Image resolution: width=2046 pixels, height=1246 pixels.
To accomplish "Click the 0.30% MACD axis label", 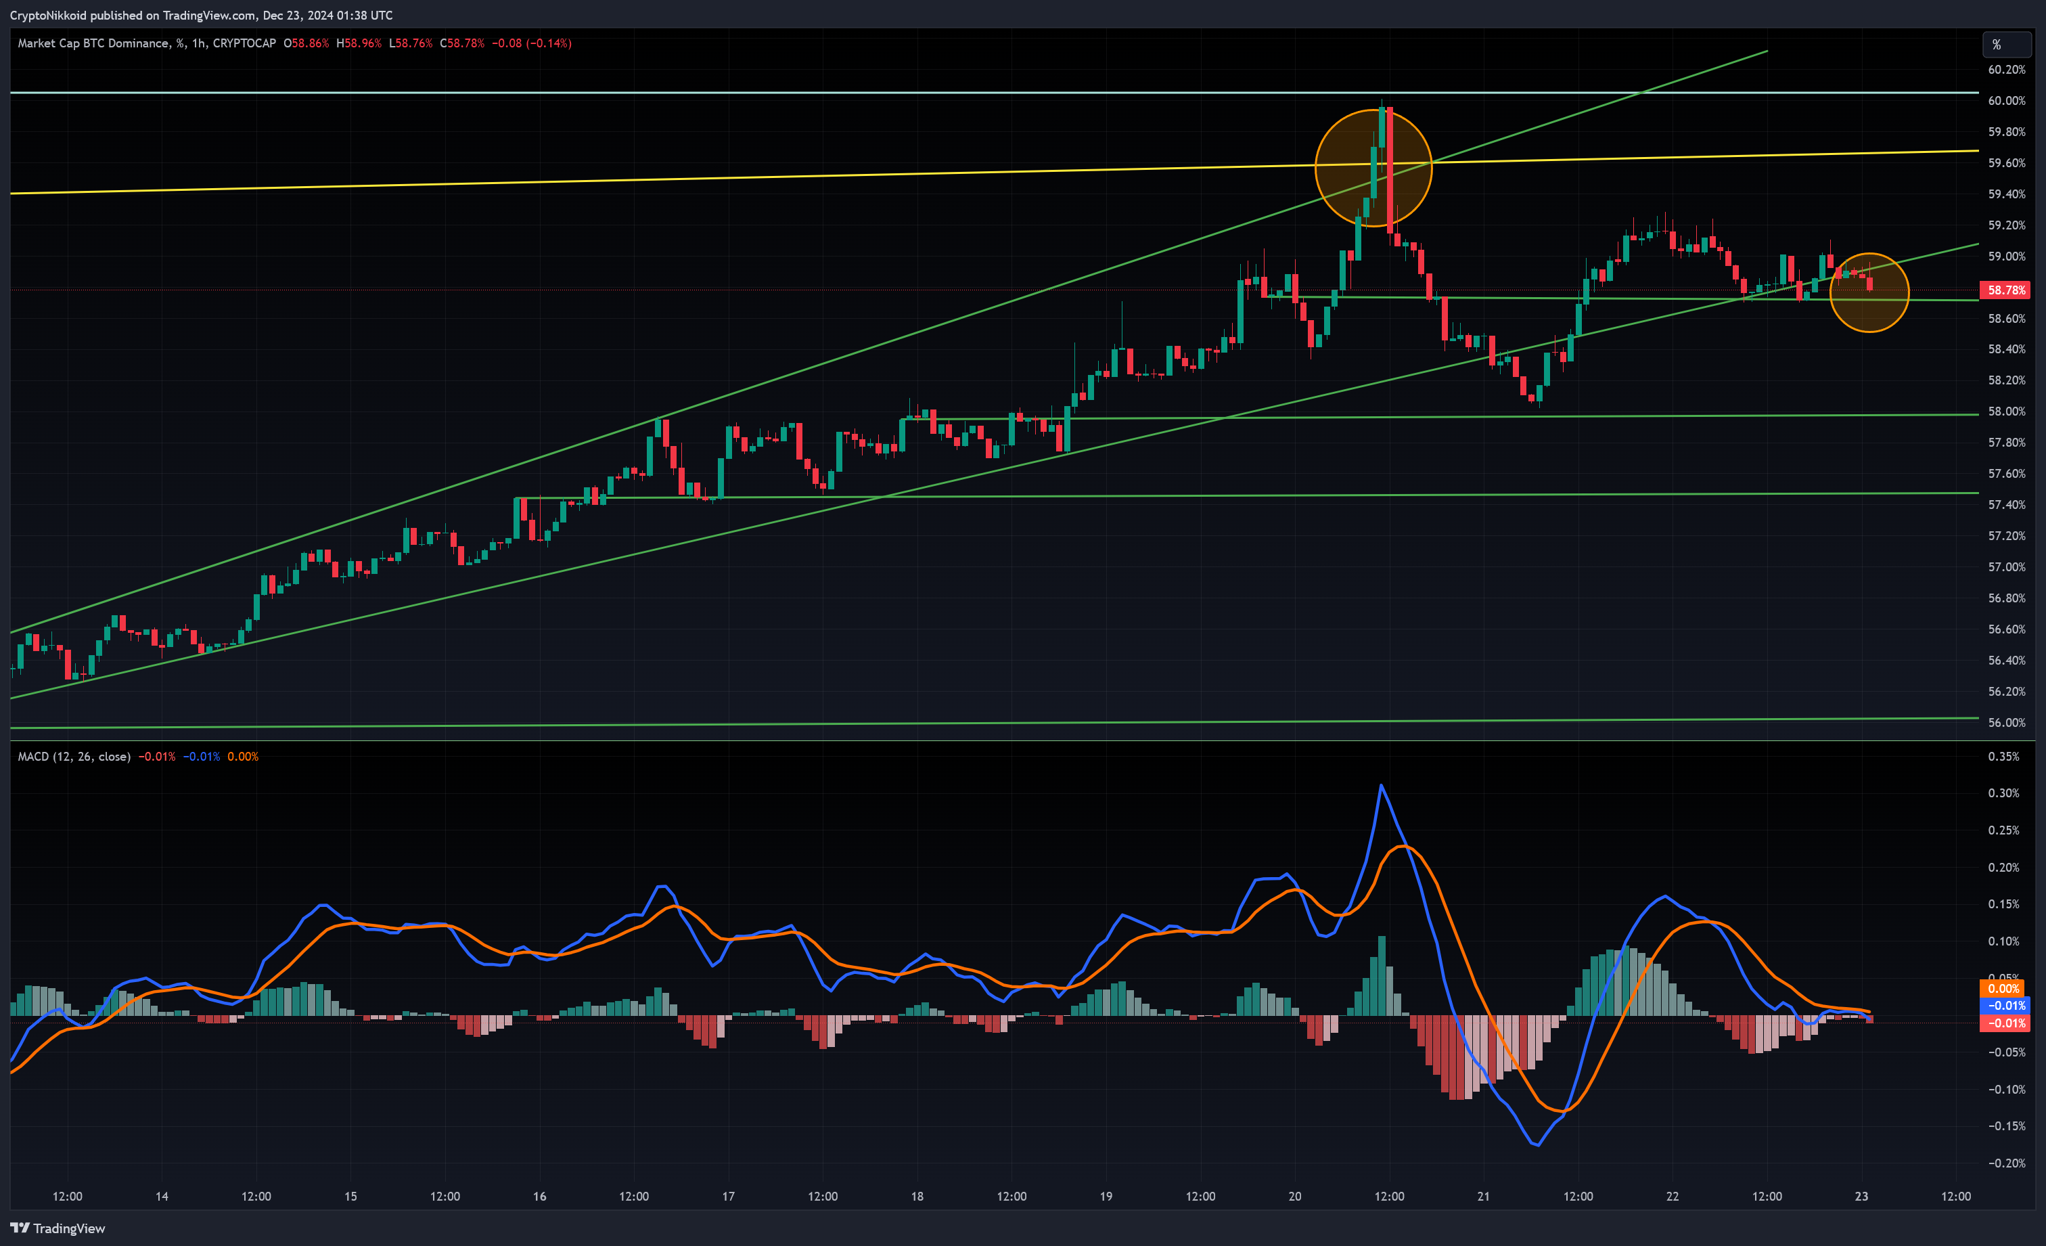I will pos(2003,793).
